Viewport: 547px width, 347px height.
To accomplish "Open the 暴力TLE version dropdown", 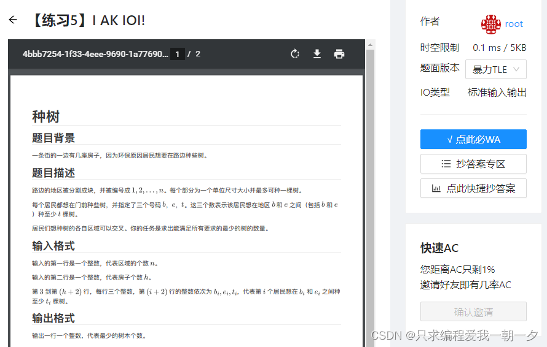I will click(x=496, y=69).
